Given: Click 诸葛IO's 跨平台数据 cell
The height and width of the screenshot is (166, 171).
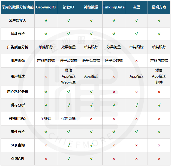Looking at the screenshot, I should (x=68, y=60).
